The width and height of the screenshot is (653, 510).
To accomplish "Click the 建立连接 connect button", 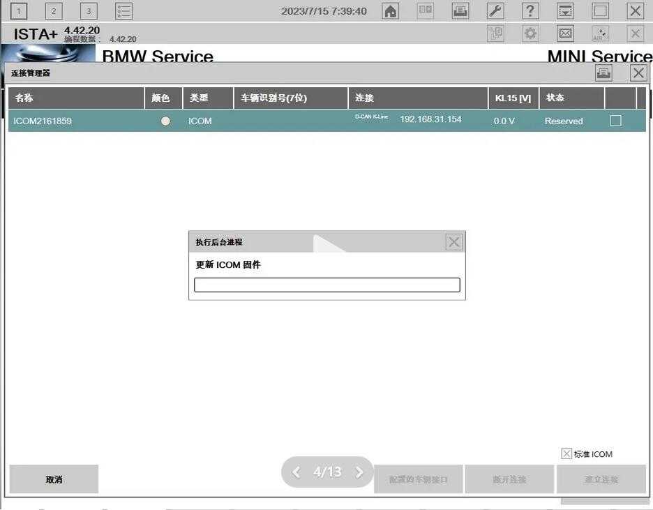I will point(601,479).
